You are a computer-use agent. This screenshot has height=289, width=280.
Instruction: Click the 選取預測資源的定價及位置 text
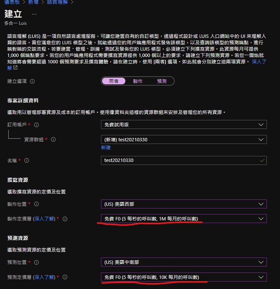(x=36, y=250)
